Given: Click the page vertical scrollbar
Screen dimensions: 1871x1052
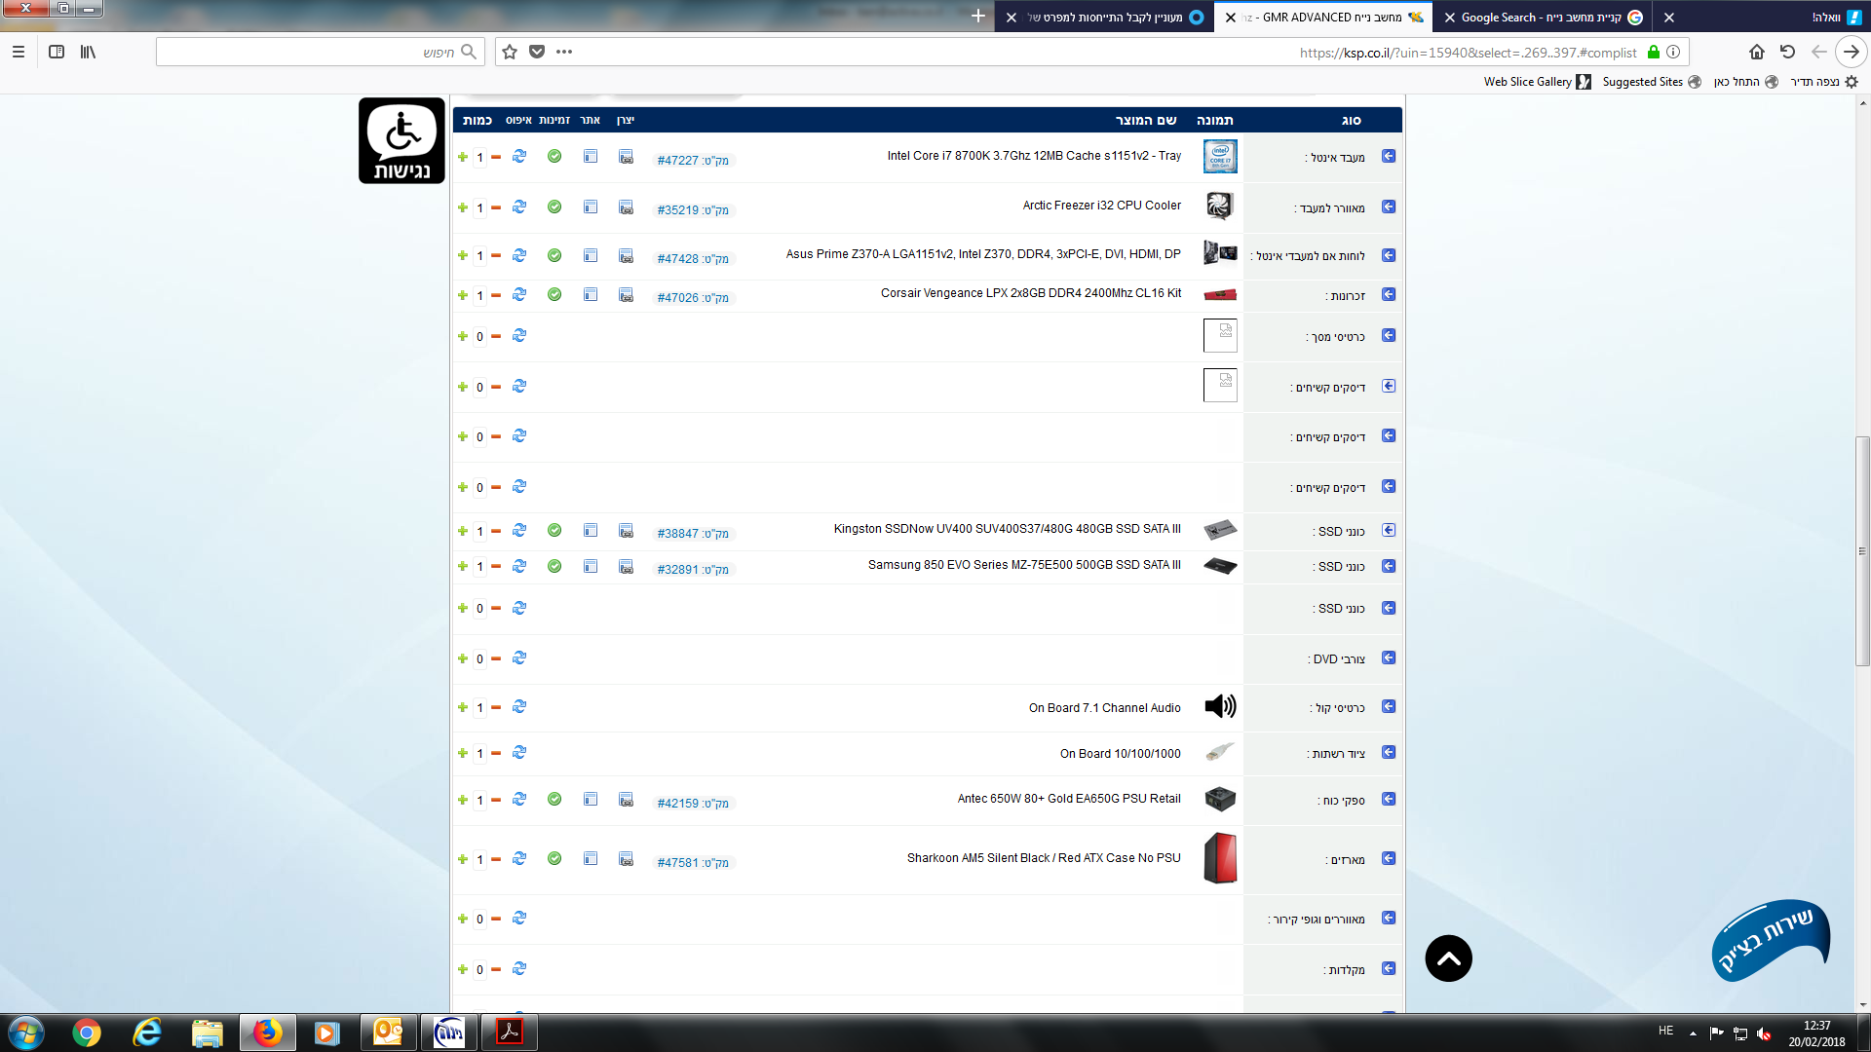Looking at the screenshot, I should 1862,551.
